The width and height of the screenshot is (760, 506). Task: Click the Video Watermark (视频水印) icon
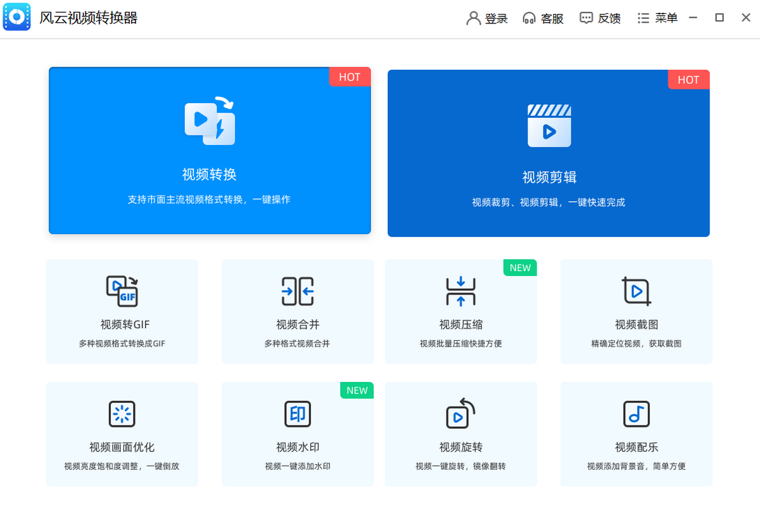pos(298,414)
